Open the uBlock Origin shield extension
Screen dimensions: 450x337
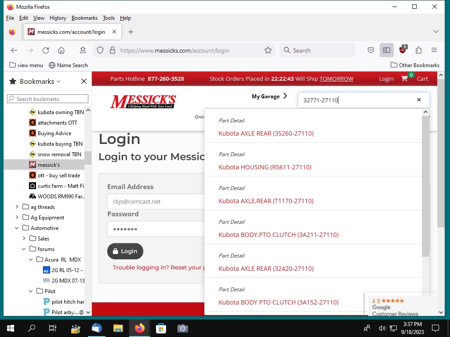[x=403, y=50]
